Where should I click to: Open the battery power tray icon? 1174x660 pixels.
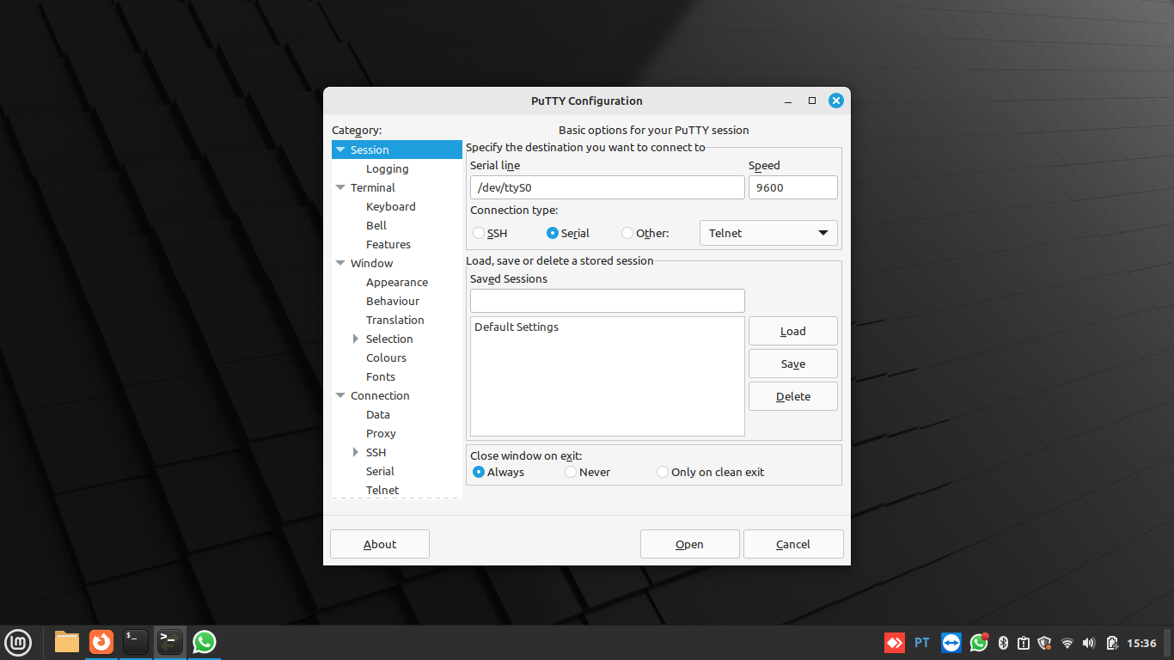point(1112,643)
